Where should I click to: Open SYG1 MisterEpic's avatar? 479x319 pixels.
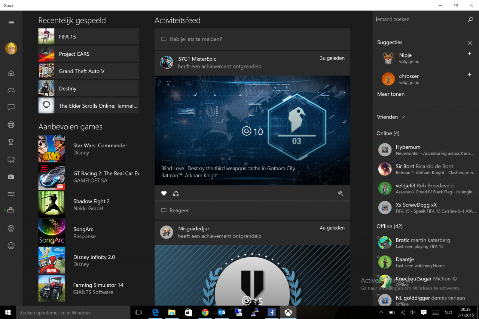tap(167, 62)
